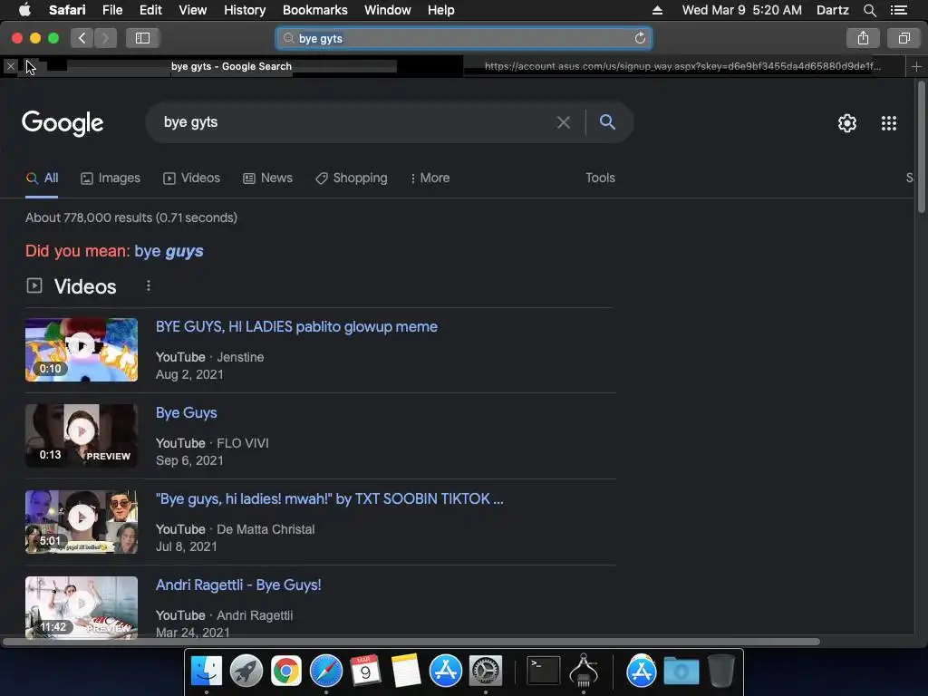Play the 0:13 preview thumbnail
This screenshot has width=928, height=696.
(81, 436)
